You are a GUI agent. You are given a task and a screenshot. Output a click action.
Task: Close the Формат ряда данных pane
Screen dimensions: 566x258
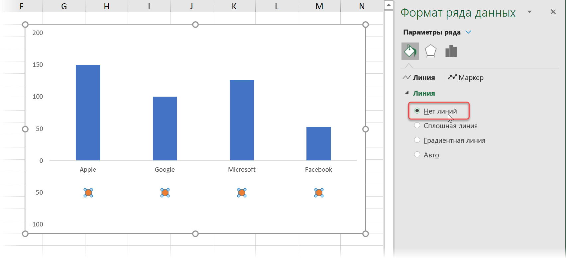pos(553,12)
